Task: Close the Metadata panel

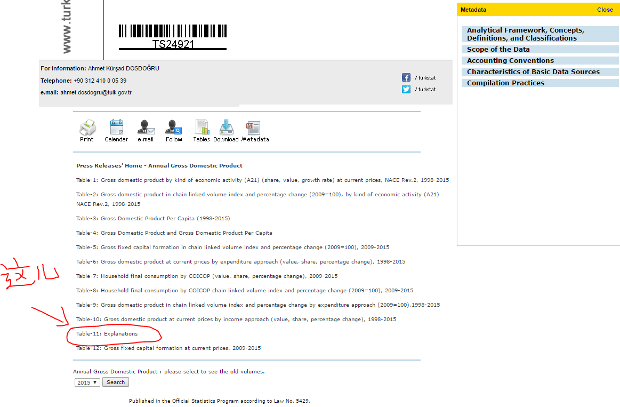Action: click(x=605, y=10)
